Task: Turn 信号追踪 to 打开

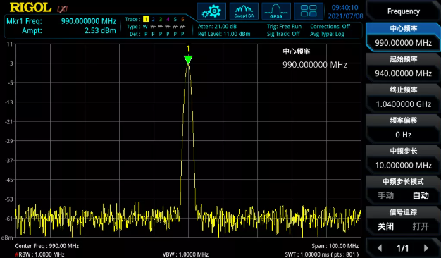Action: pyautogui.click(x=421, y=226)
